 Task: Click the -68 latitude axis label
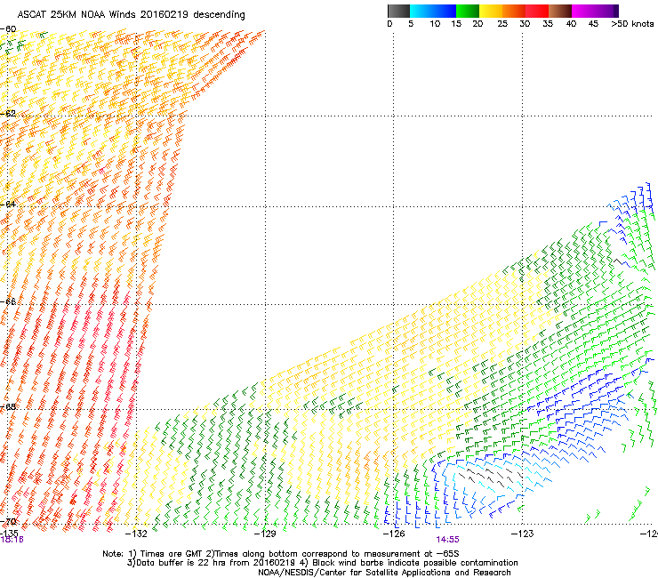coord(8,407)
